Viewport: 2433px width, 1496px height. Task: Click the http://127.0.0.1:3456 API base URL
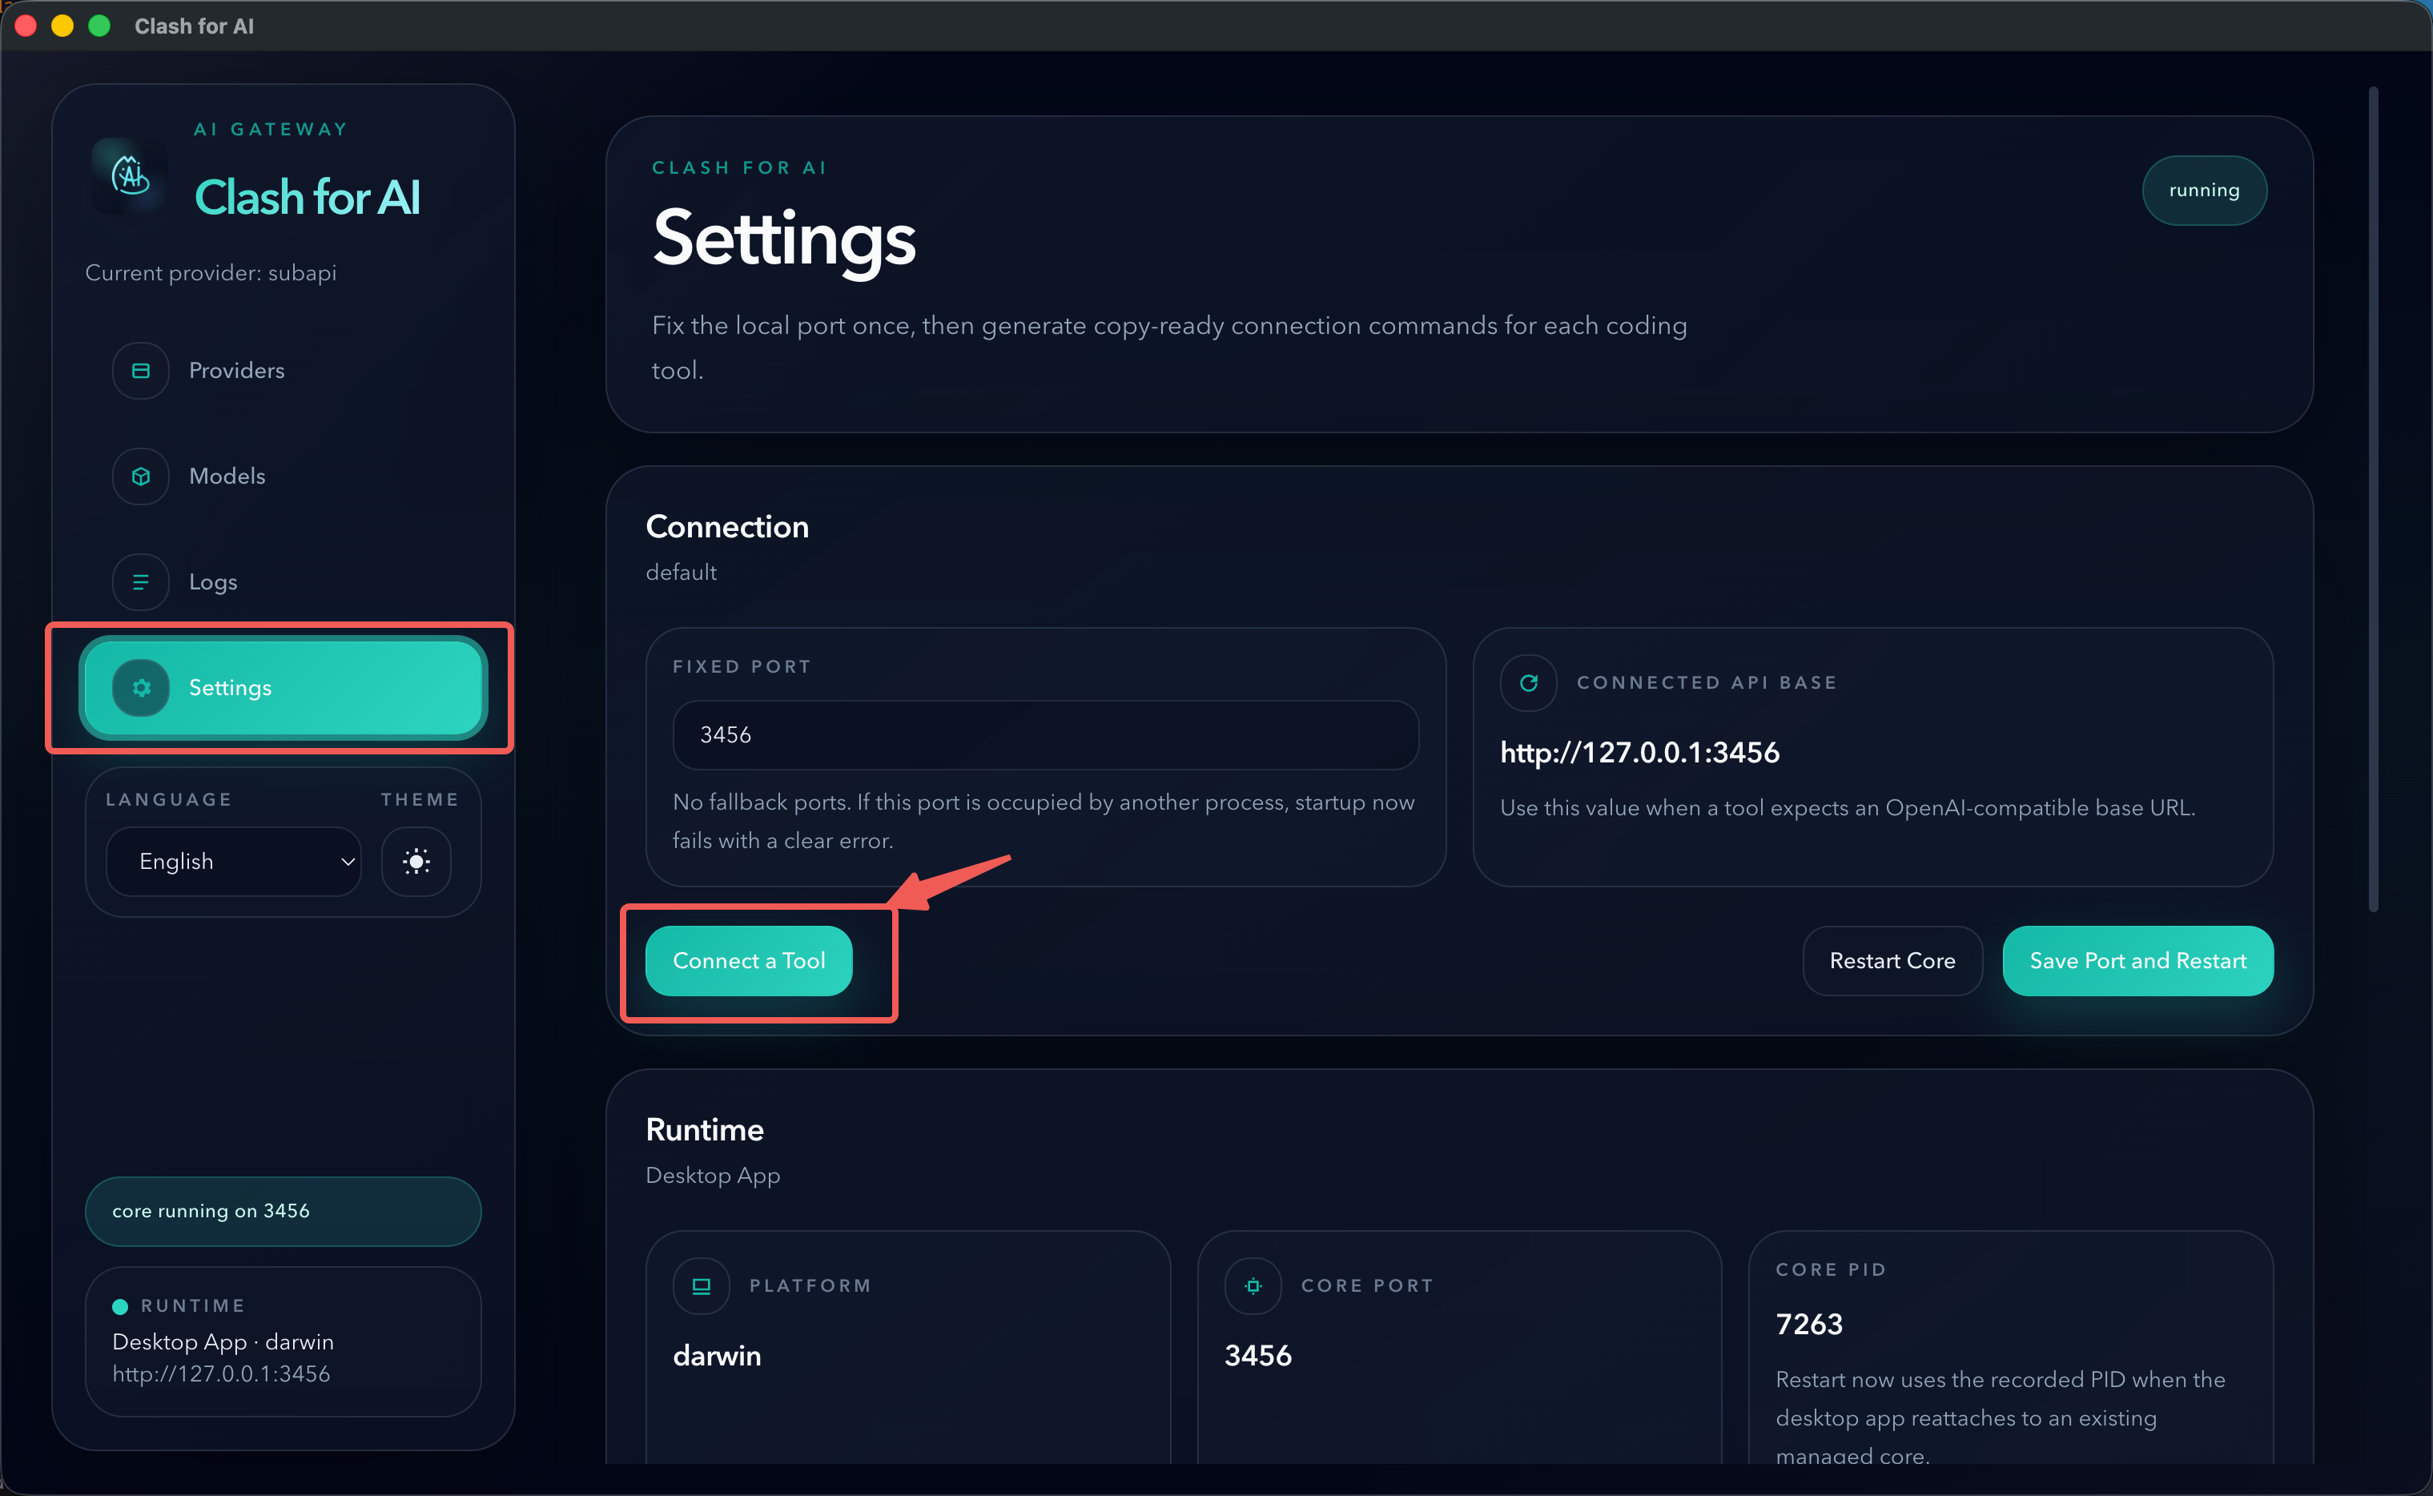coord(1639,753)
